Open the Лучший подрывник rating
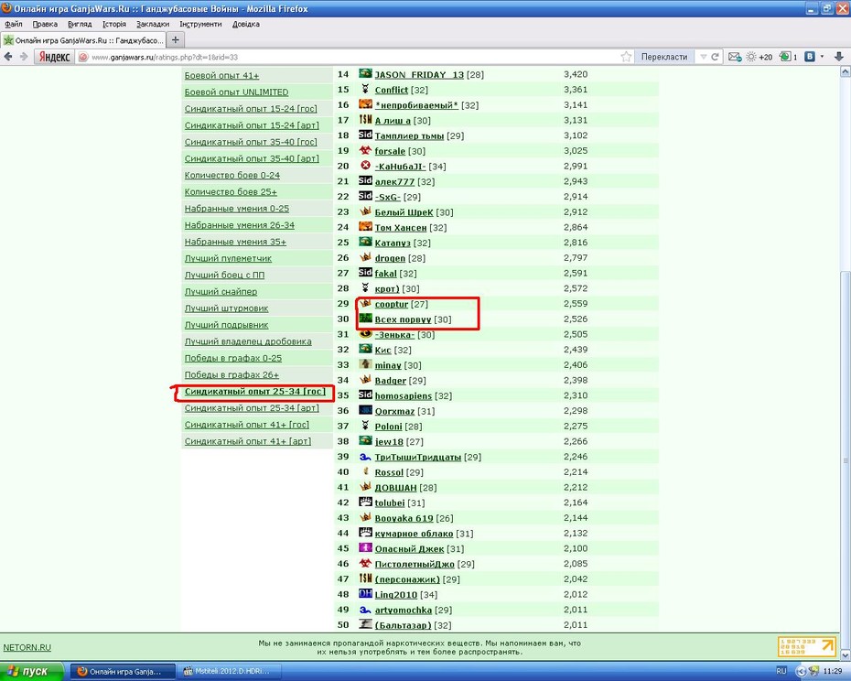The width and height of the screenshot is (851, 681). [226, 324]
